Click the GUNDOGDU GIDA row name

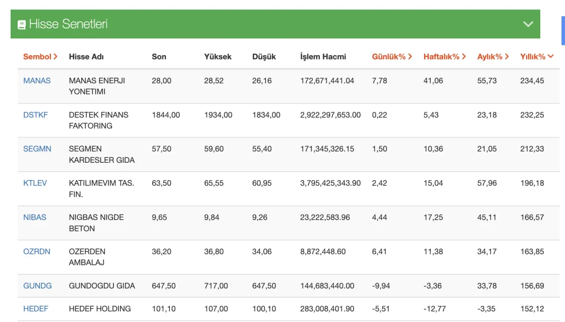coord(102,286)
